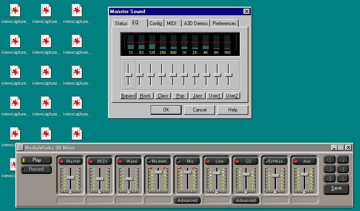Open the Preferences tab
The image size is (360, 211).
click(224, 23)
